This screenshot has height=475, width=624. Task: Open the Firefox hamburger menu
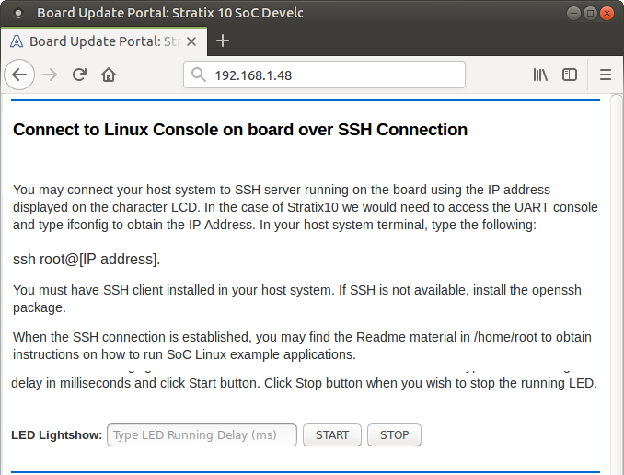pyautogui.click(x=605, y=75)
